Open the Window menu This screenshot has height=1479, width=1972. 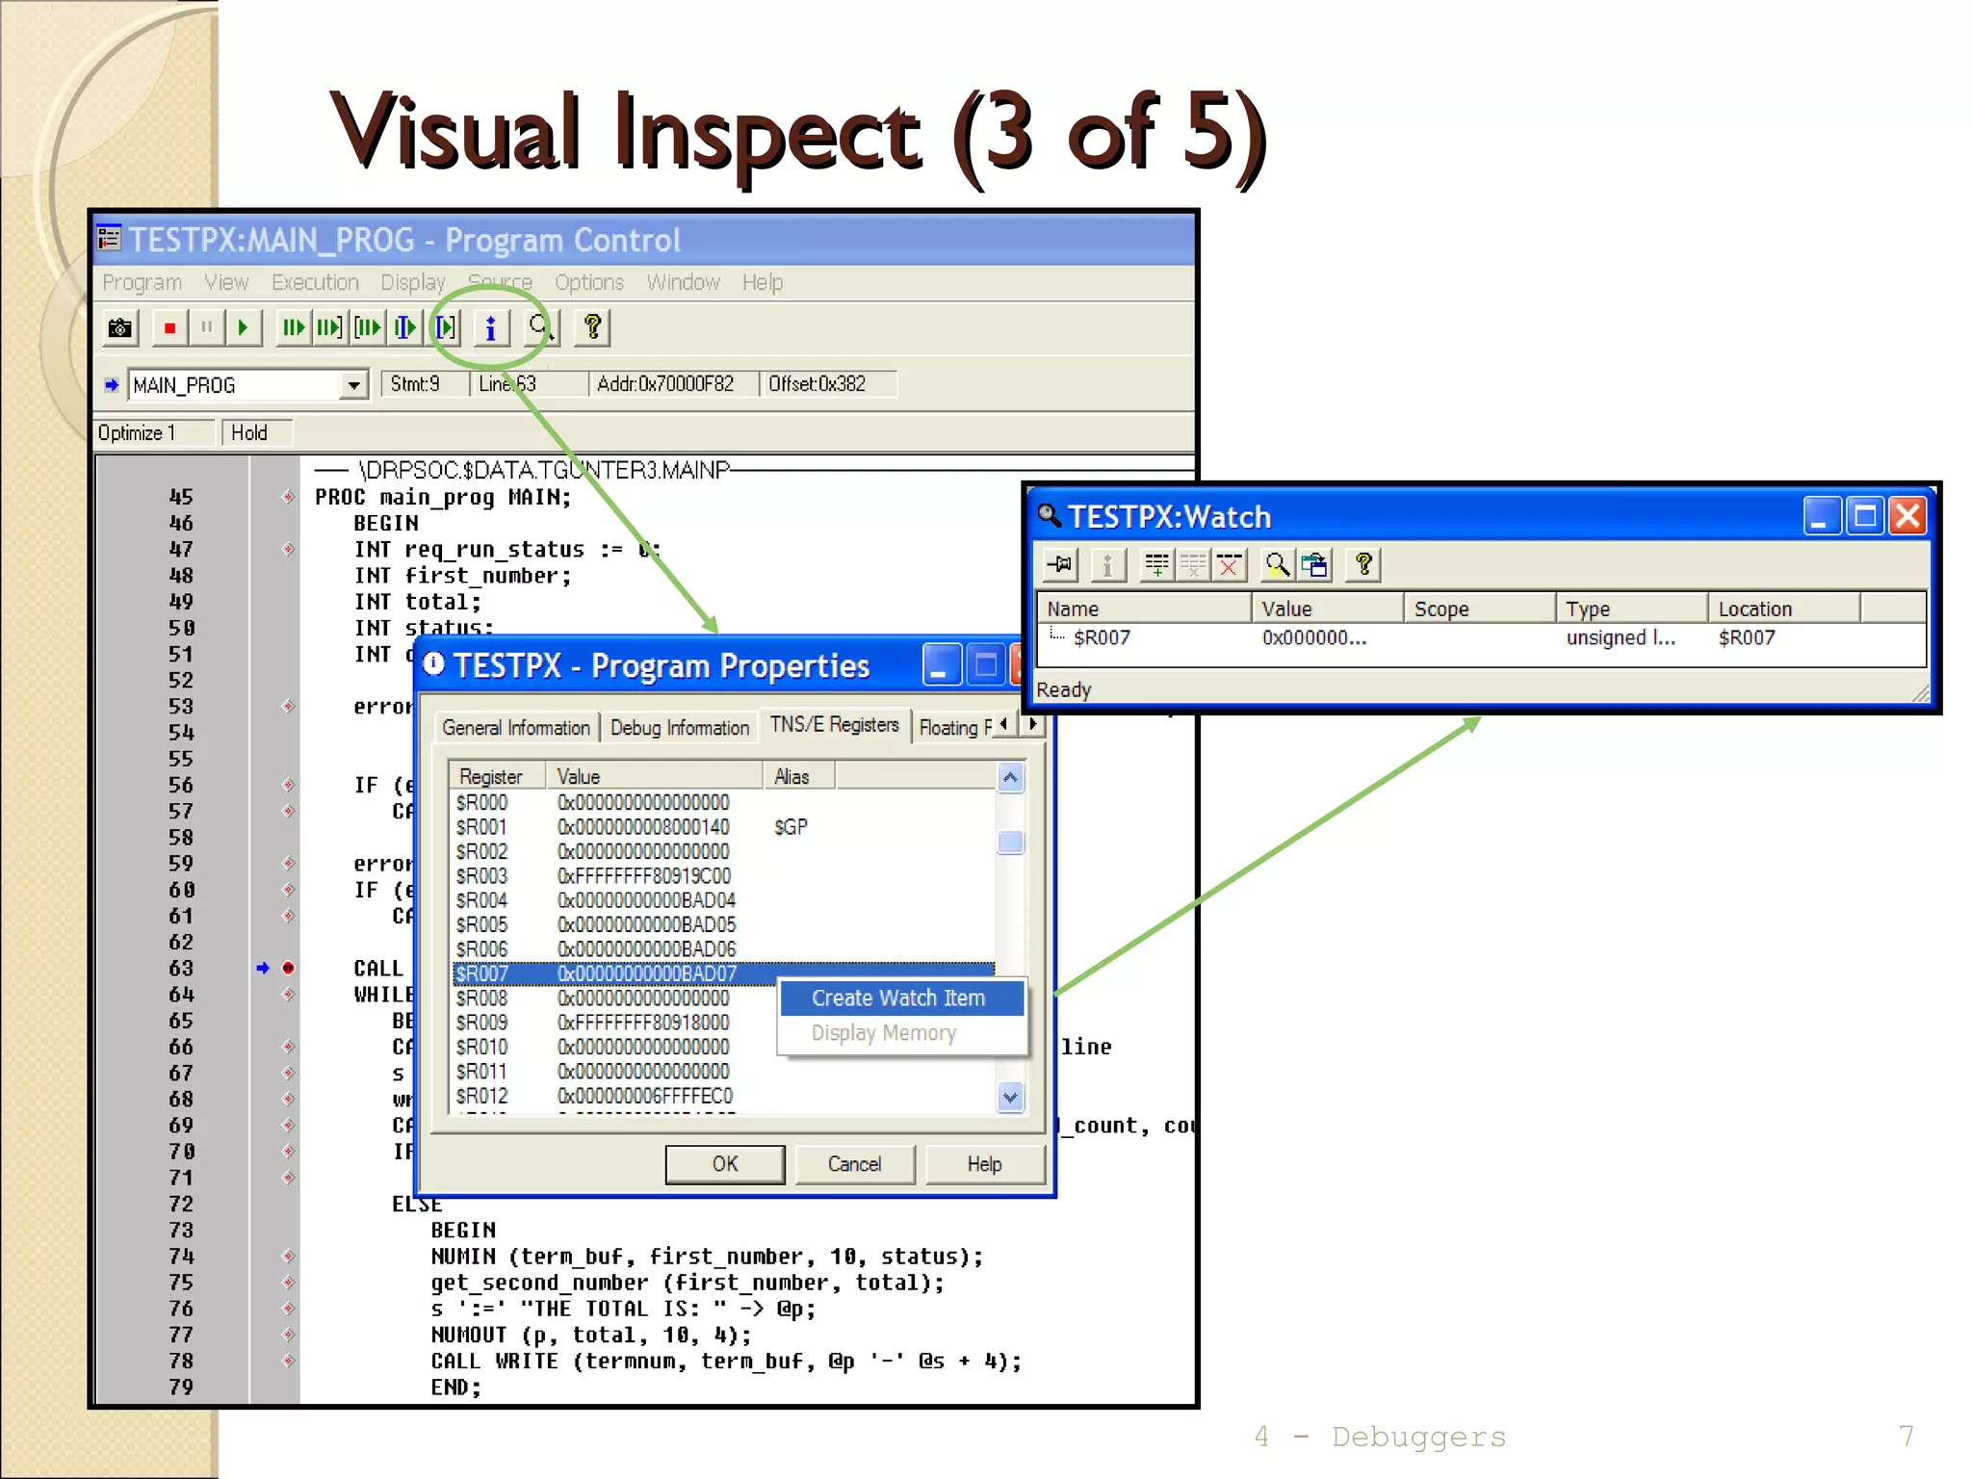coord(683,283)
